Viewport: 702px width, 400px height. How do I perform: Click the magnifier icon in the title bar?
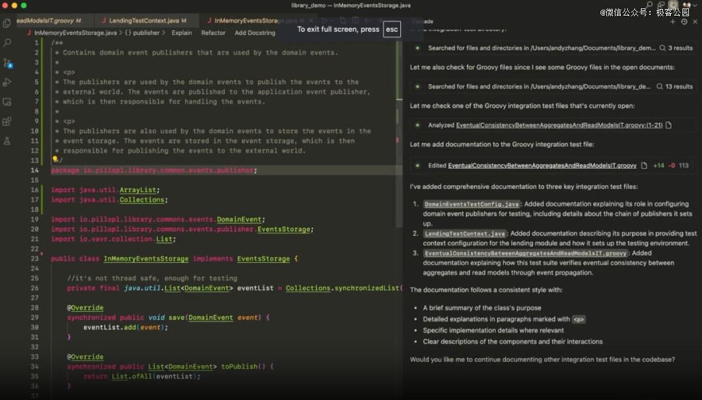pos(649,5)
